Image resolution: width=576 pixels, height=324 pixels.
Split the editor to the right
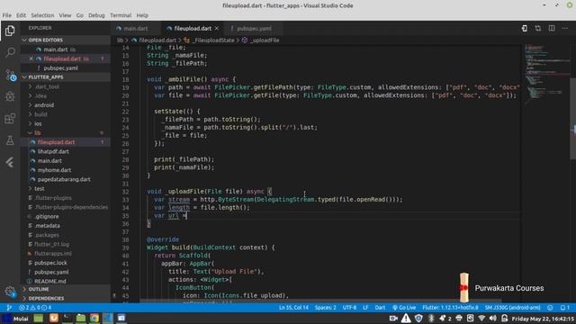click(x=552, y=28)
